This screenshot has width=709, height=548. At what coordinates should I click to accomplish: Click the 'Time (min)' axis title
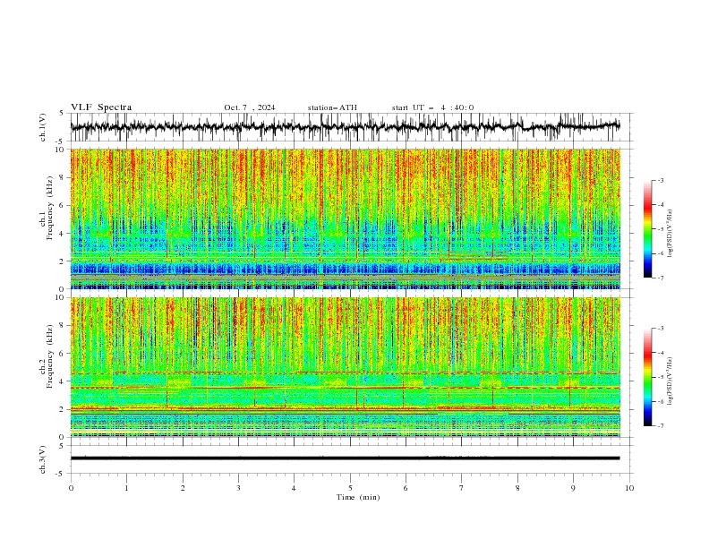point(358,497)
